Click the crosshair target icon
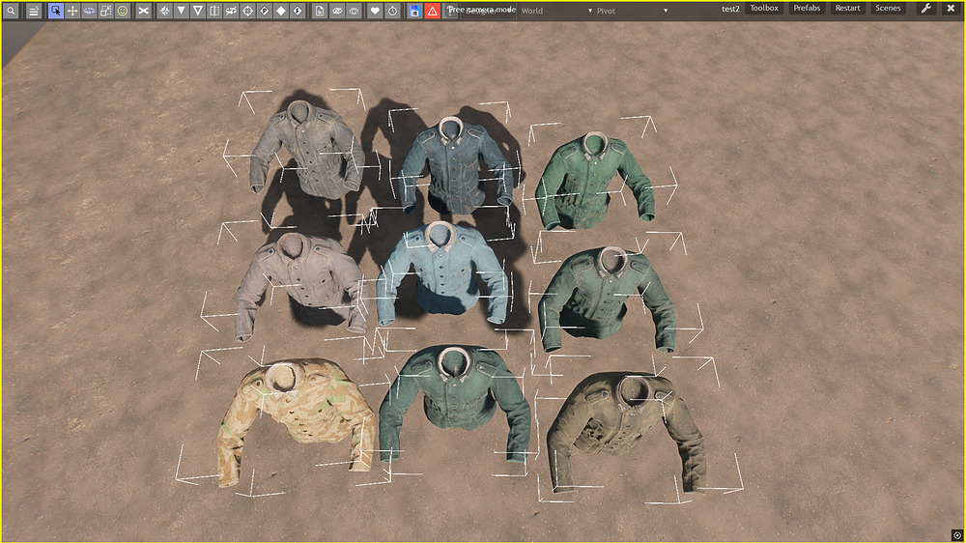The width and height of the screenshot is (966, 543). click(x=247, y=11)
